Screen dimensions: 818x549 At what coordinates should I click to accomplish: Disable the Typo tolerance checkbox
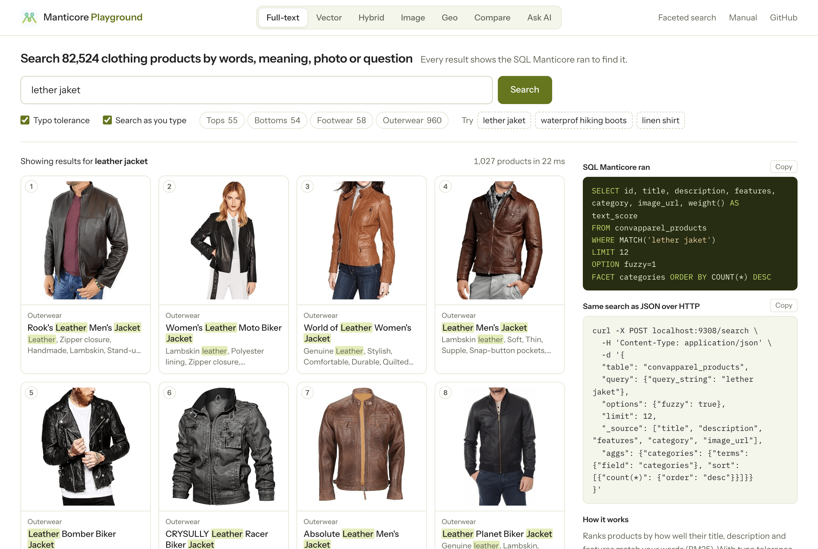point(25,120)
